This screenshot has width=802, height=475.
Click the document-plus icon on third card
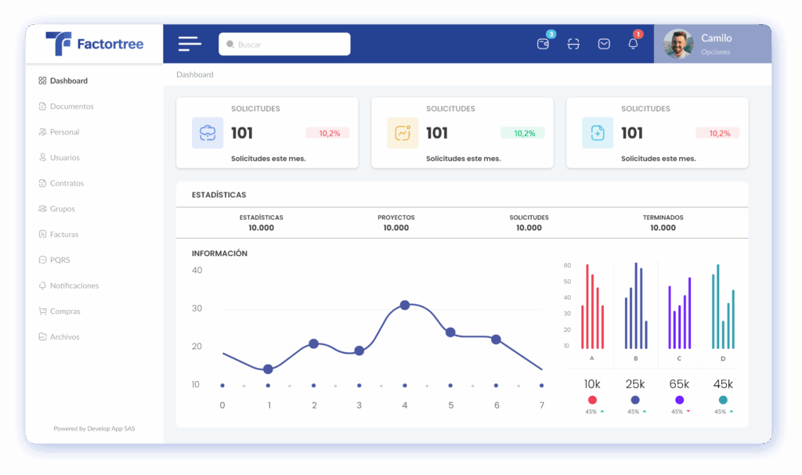point(598,133)
